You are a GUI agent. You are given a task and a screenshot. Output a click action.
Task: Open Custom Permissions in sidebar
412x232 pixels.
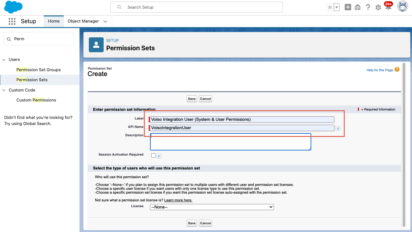tap(36, 100)
